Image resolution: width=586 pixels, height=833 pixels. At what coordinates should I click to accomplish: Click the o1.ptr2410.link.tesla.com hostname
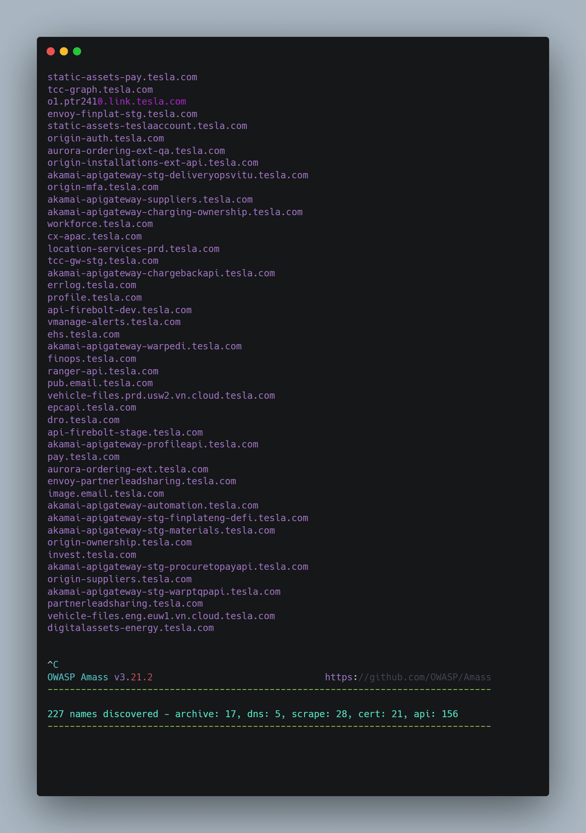coord(117,102)
